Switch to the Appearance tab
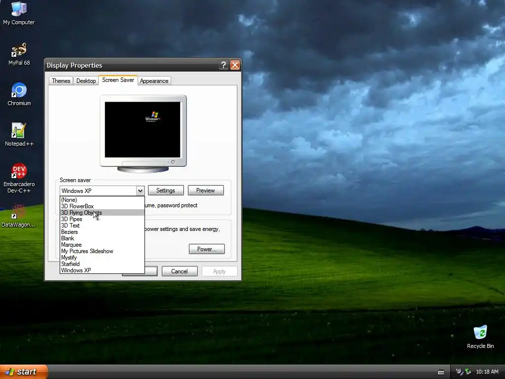 click(x=154, y=81)
